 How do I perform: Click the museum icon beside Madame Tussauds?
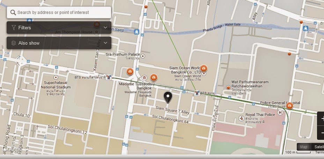click(x=144, y=78)
